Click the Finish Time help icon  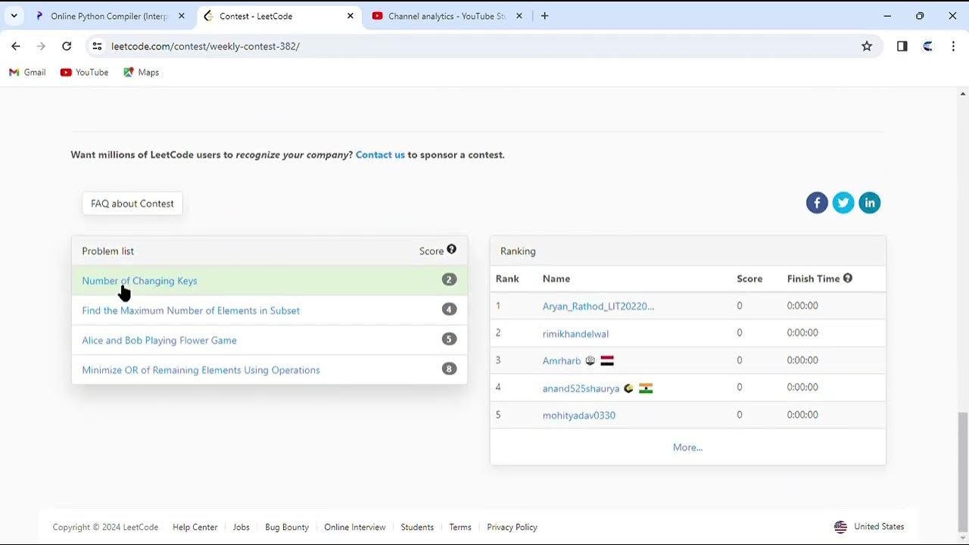pyautogui.click(x=848, y=278)
